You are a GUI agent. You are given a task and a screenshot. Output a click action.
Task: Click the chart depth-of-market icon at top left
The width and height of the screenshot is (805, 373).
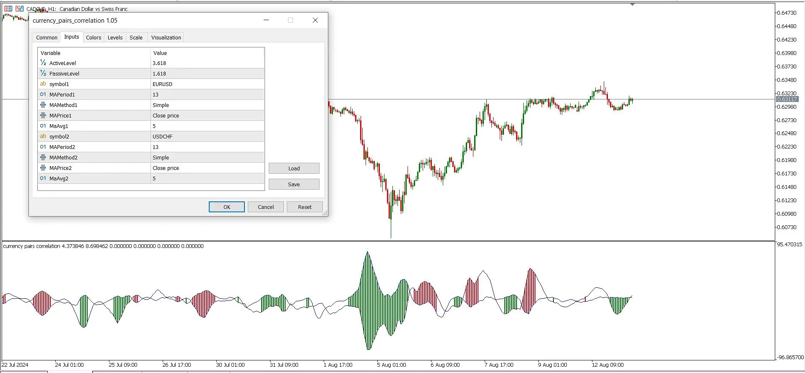click(x=8, y=8)
